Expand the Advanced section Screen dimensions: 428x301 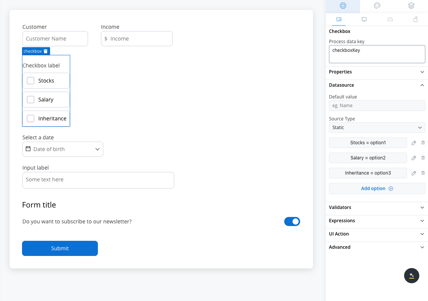[377, 247]
